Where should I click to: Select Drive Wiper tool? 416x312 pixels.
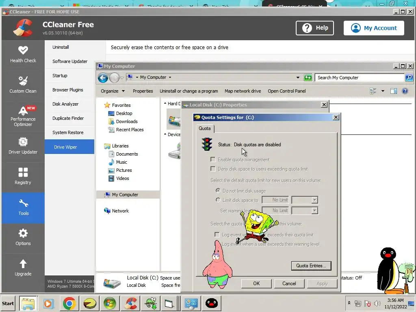(x=69, y=147)
